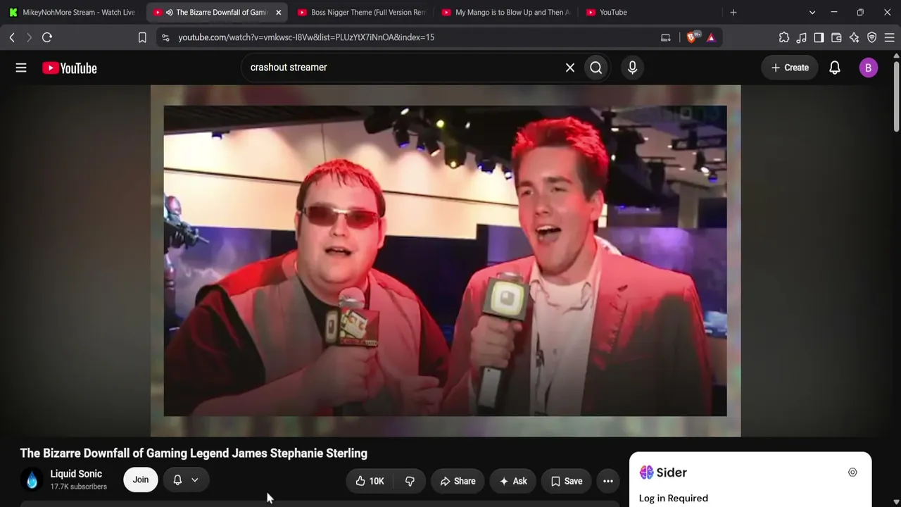Select The Bizarre Downfall of Gaming tab
This screenshot has width=901, height=507.
[216, 13]
